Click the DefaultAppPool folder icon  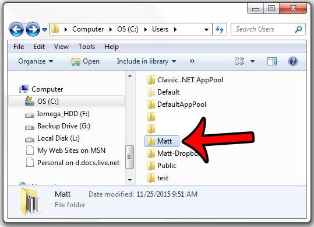pos(151,104)
